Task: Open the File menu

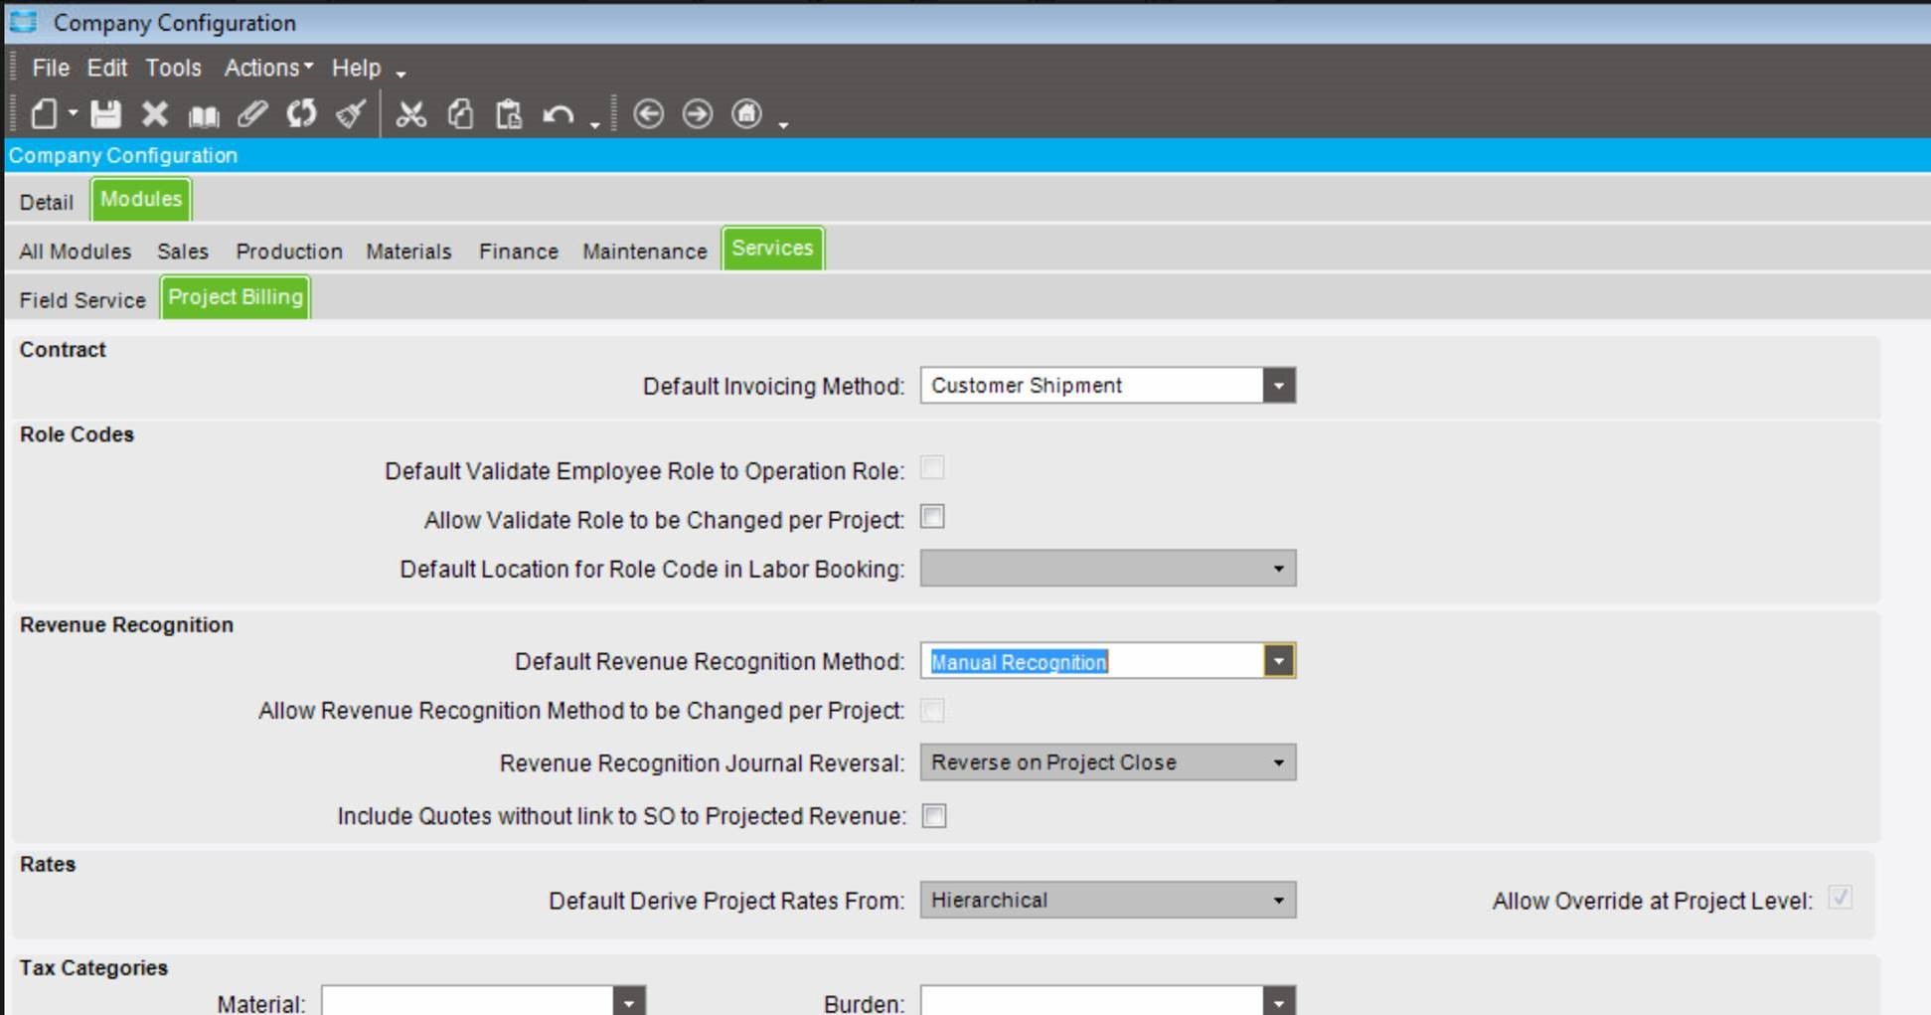Action: click(x=51, y=68)
